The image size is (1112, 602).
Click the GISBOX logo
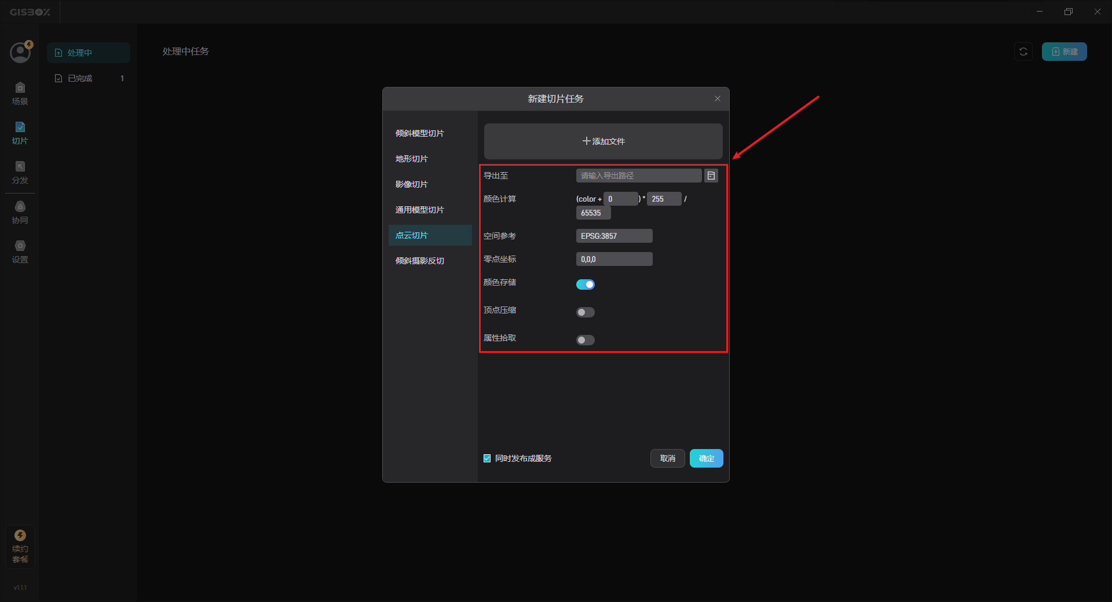coord(30,12)
